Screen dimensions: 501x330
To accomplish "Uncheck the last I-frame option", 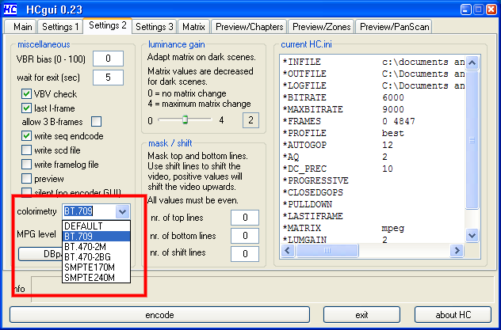I will [x=26, y=108].
